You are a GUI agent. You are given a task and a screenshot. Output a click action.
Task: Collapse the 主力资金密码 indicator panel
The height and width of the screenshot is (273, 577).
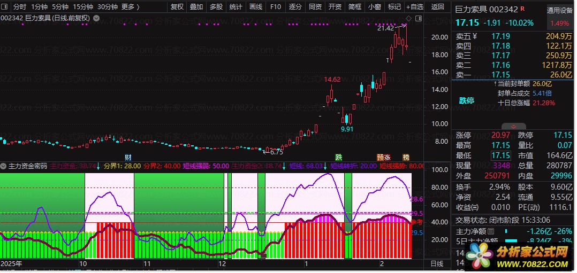pyautogui.click(x=4, y=166)
